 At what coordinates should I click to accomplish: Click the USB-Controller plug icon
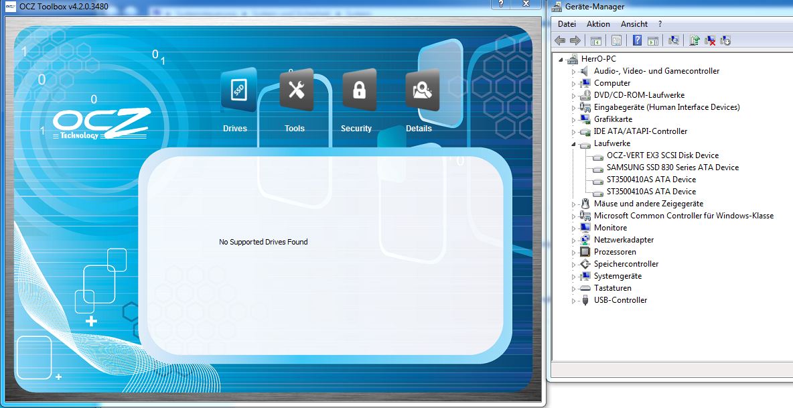tap(585, 300)
